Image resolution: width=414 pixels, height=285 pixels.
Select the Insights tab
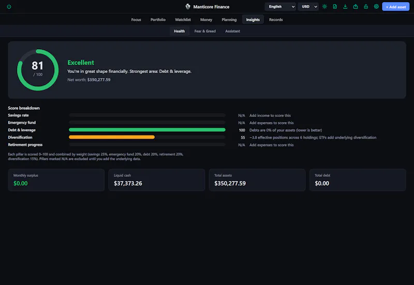(x=253, y=20)
